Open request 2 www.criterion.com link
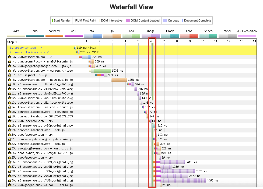 pyautogui.click(x=29, y=52)
